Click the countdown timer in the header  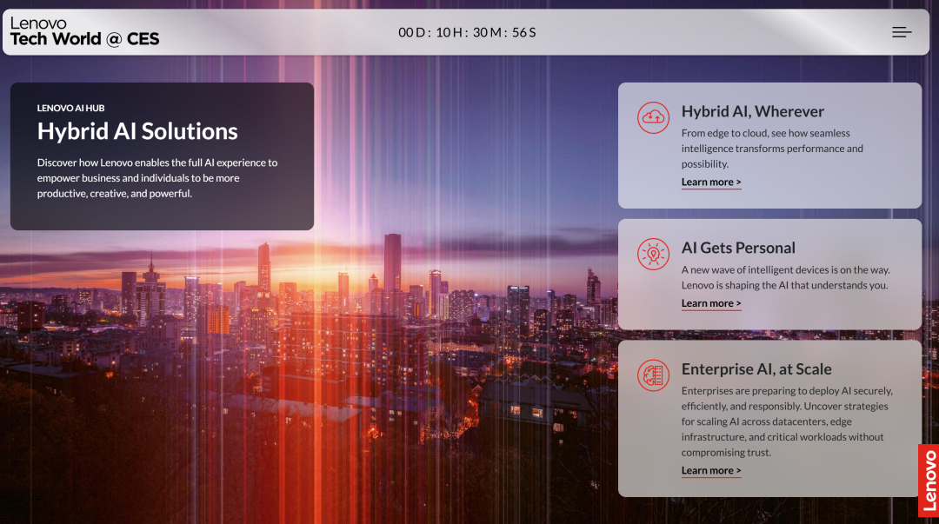click(467, 32)
